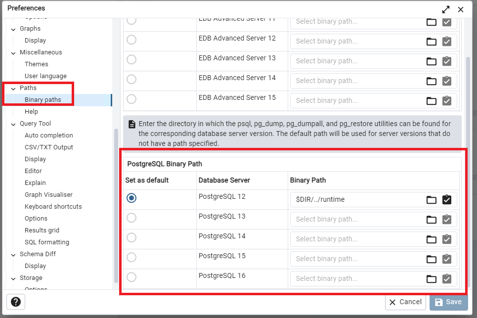Open Options under Query Tool
The image size is (477, 318).
click(x=36, y=219)
